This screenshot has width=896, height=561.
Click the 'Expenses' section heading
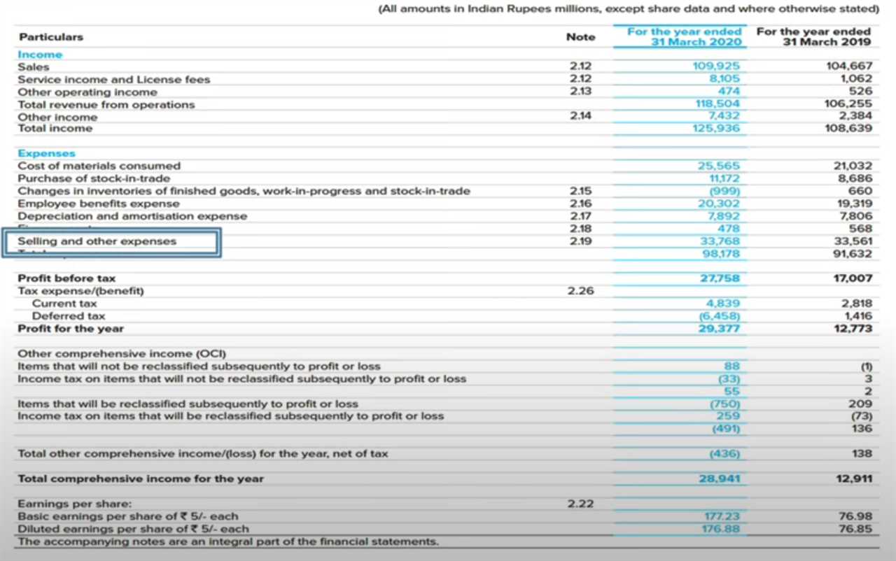tap(46, 153)
